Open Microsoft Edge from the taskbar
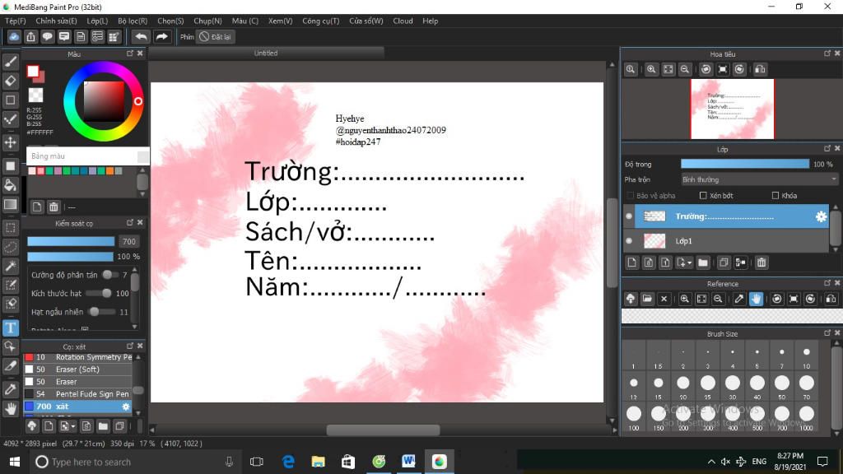Image resolution: width=843 pixels, height=474 pixels. click(289, 462)
